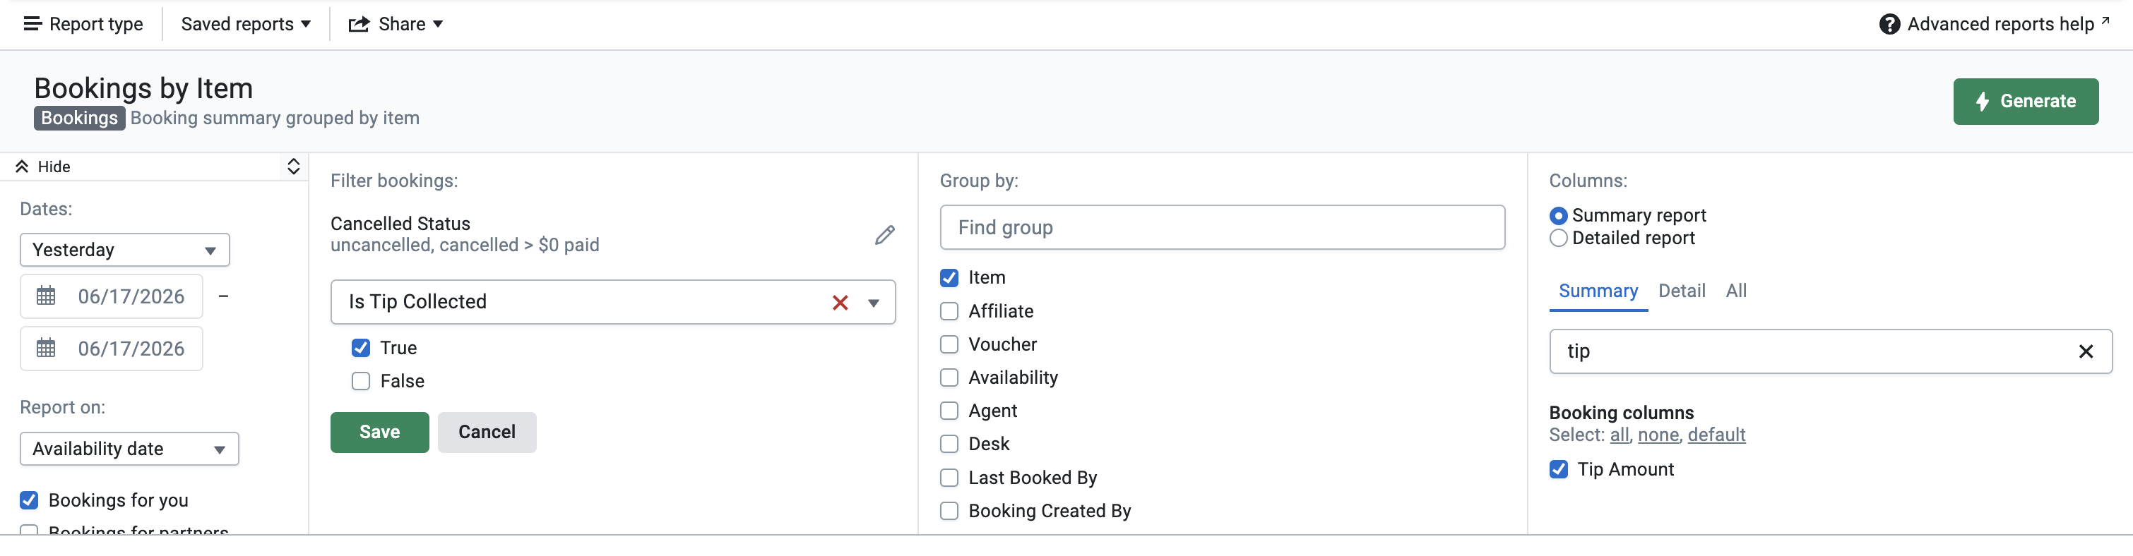
Task: Click the Find group search field
Action: 1221,227
